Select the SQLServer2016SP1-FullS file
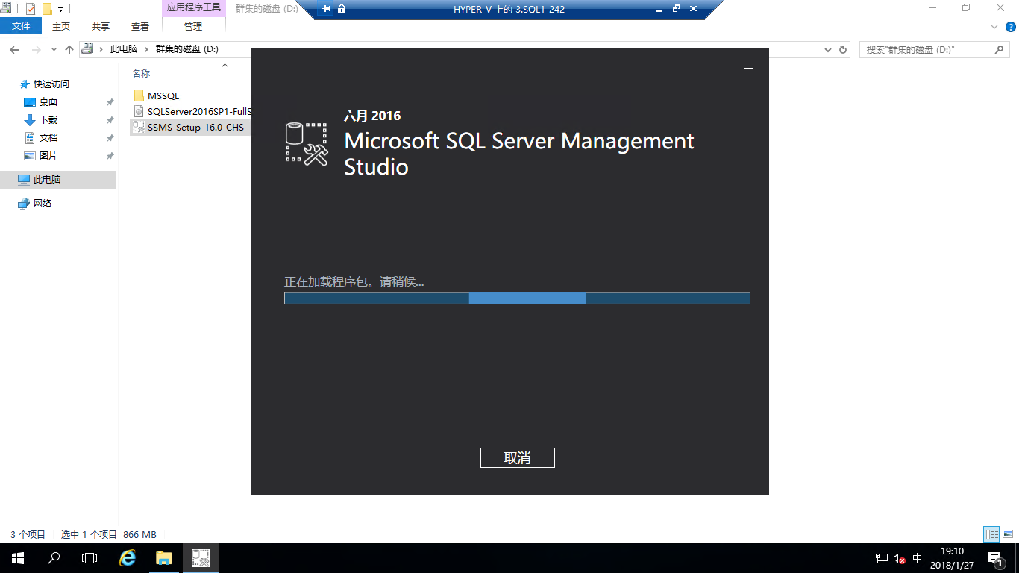This screenshot has width=1019, height=573. [192, 111]
